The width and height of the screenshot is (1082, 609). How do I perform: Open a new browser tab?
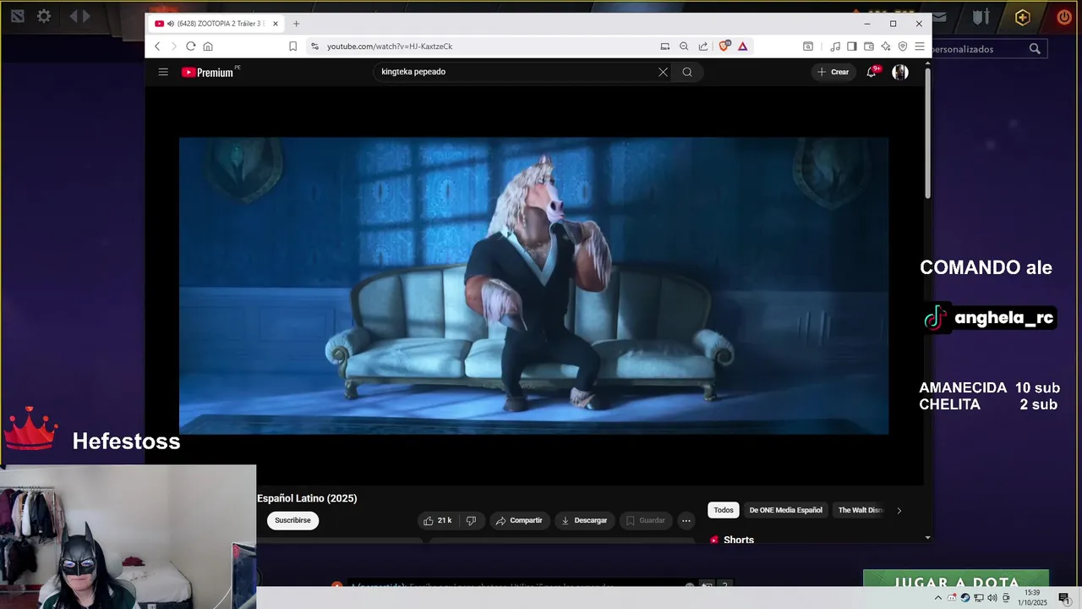click(x=296, y=24)
